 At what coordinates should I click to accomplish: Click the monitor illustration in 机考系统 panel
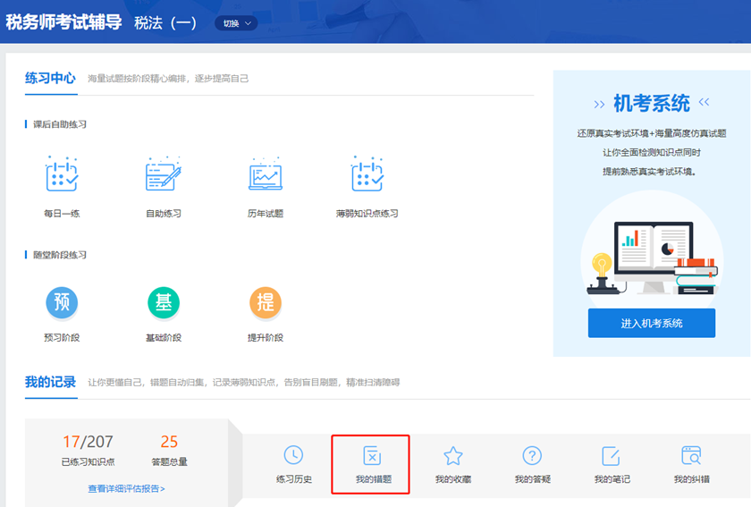(654, 258)
